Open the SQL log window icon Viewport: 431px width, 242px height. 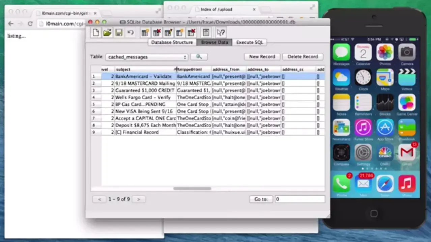[x=206, y=33]
